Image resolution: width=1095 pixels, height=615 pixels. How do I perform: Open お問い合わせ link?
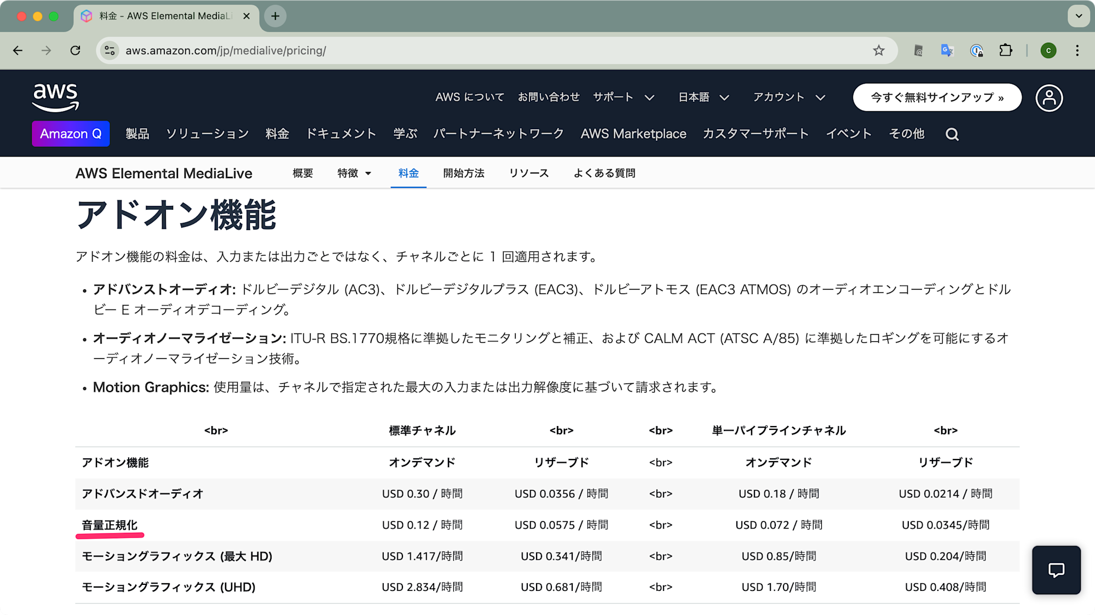click(549, 97)
